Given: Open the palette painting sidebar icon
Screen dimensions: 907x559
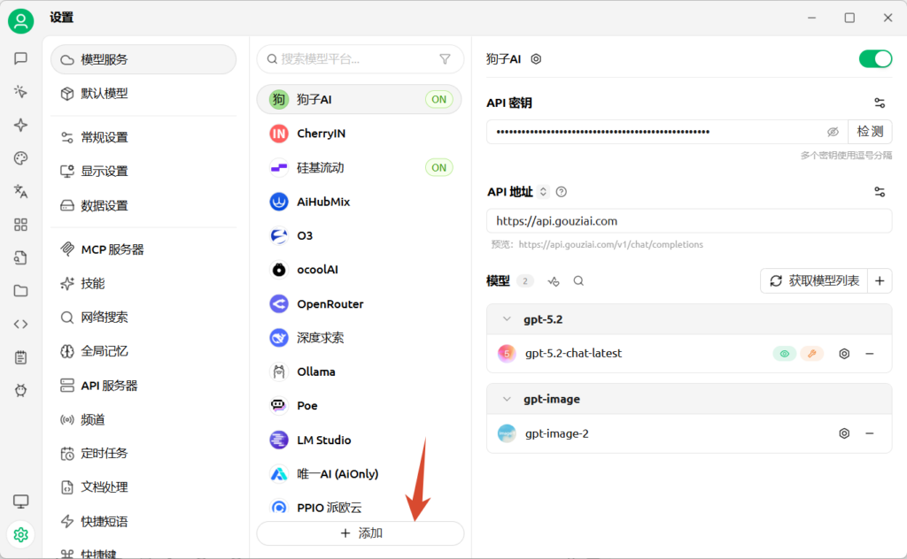Looking at the screenshot, I should coord(21,158).
